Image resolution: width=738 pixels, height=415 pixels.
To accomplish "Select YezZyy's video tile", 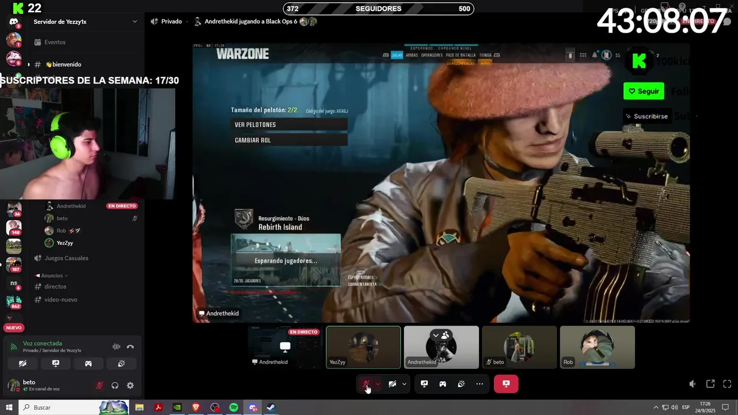I will [363, 347].
